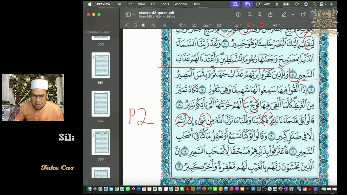Open the Border Color dropdown
This screenshot has width=347, height=195.
(251, 25)
